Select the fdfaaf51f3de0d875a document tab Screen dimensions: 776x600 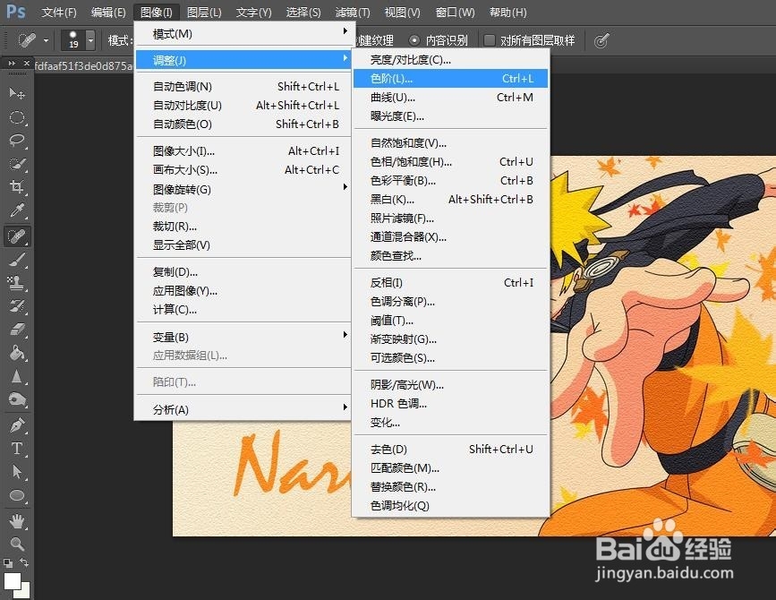[83, 66]
